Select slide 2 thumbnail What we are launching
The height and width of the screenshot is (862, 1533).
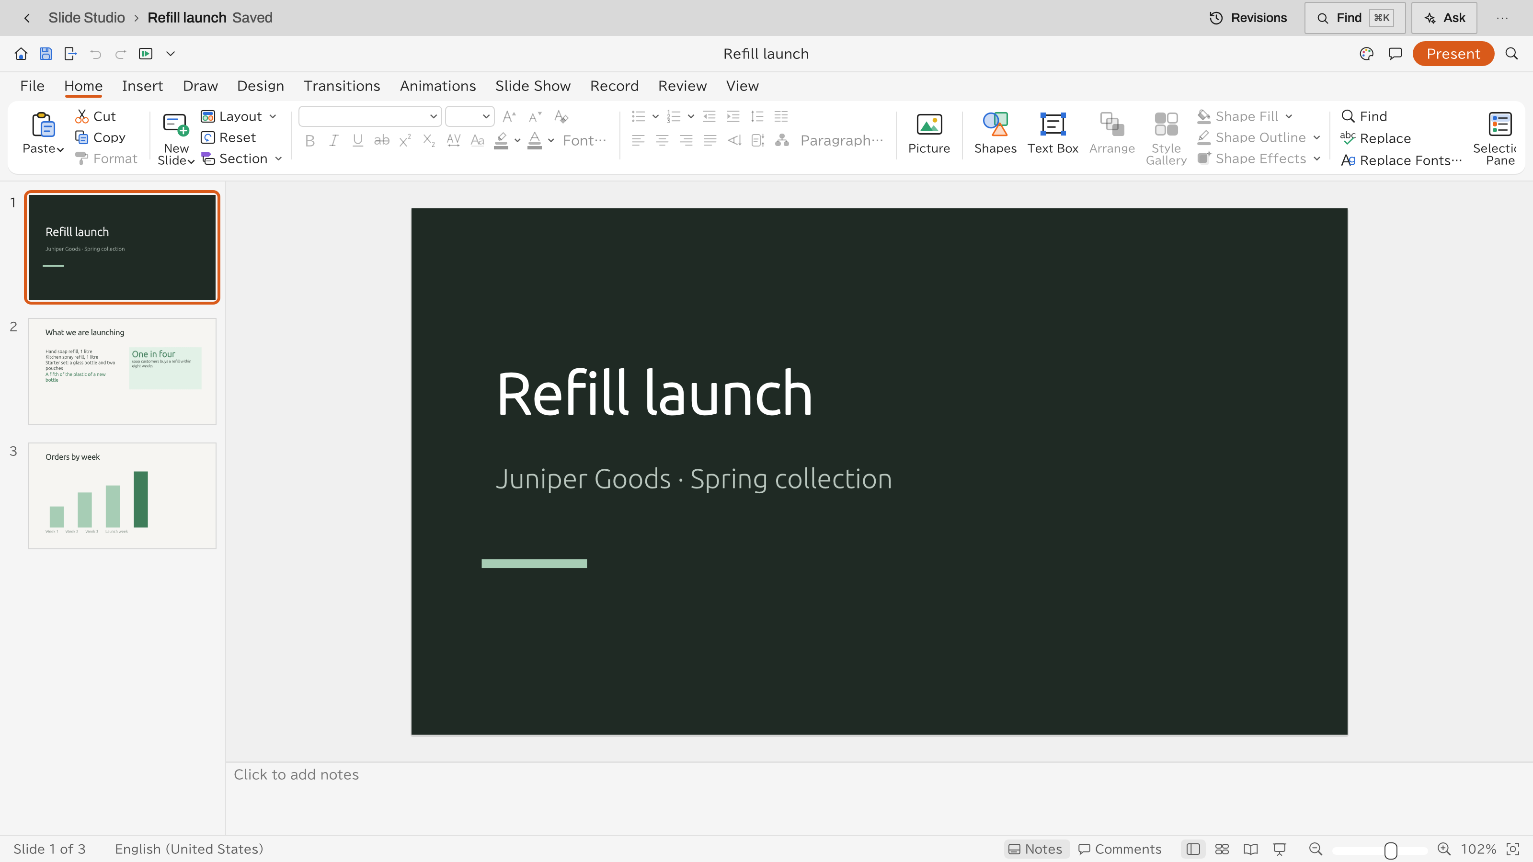(122, 371)
